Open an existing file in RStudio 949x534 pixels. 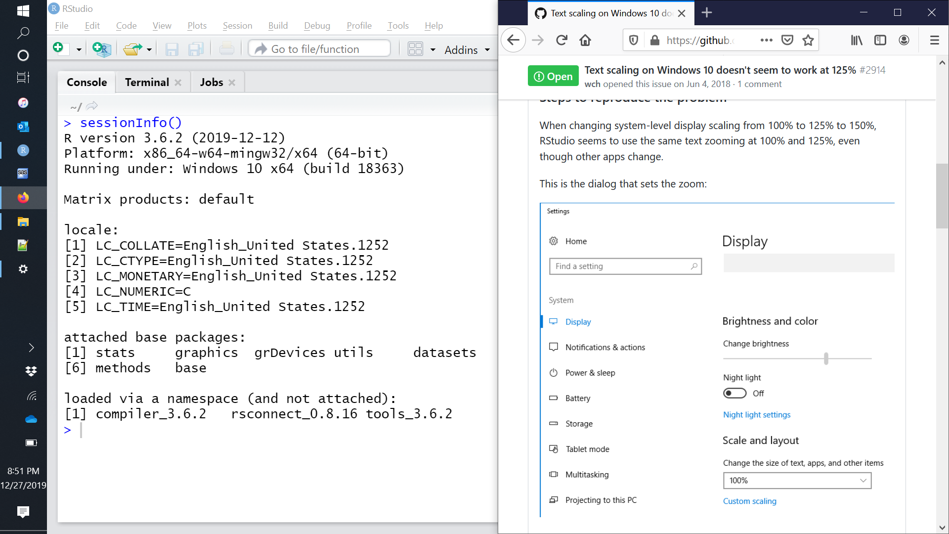132,48
